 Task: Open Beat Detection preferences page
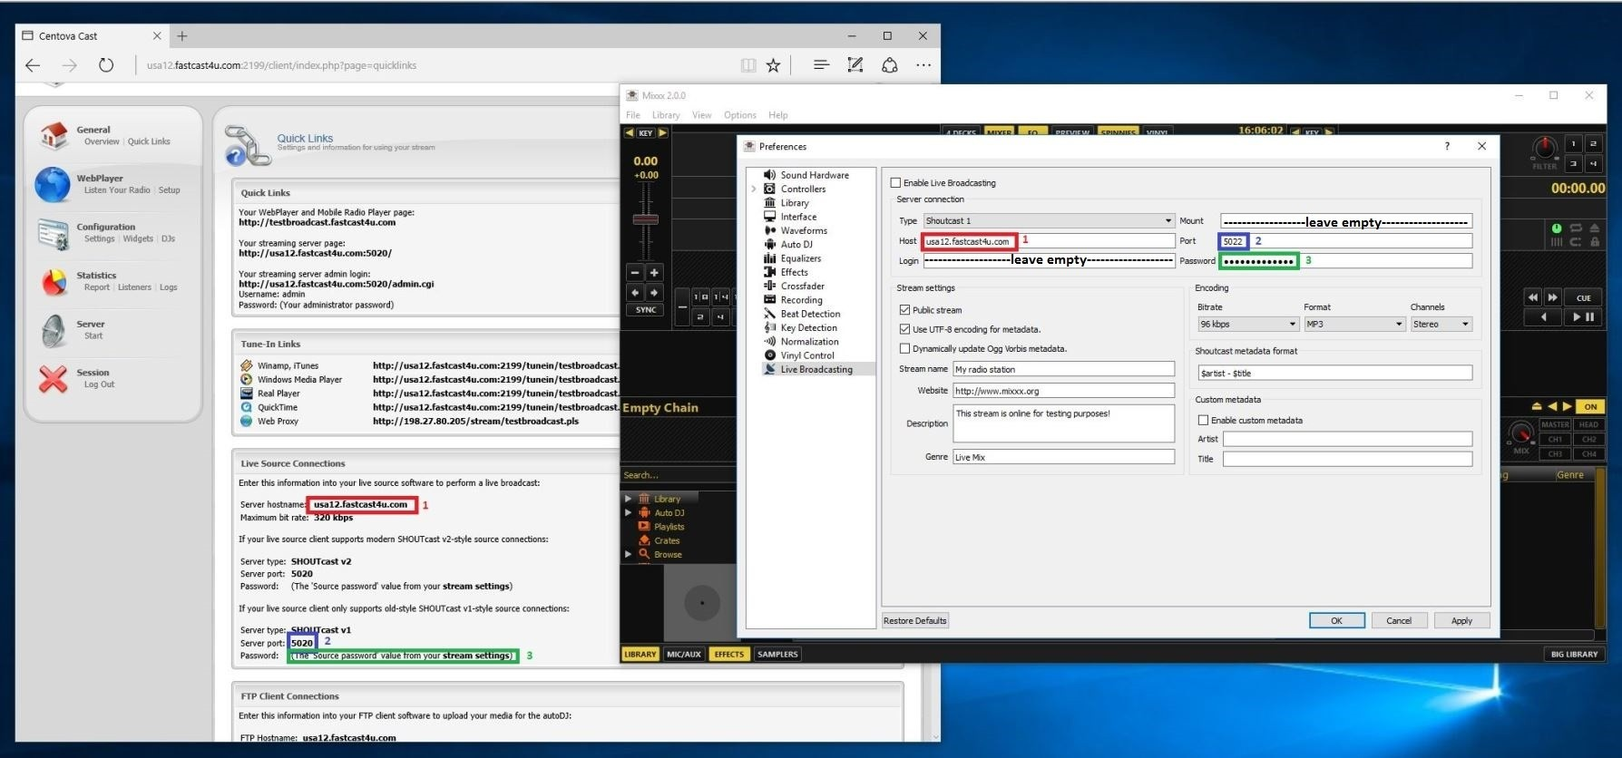point(810,314)
